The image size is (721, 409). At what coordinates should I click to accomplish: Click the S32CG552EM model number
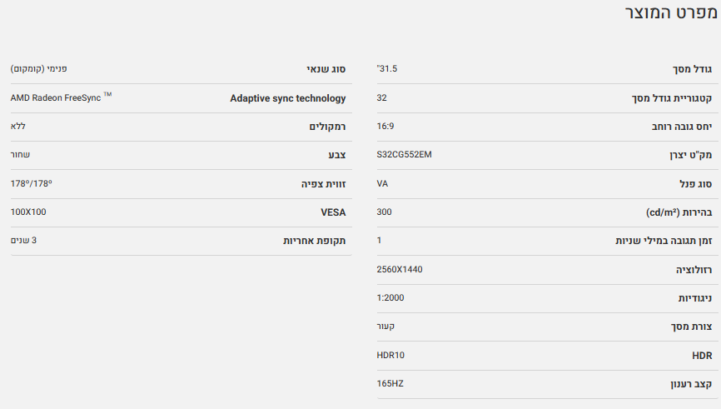404,154
